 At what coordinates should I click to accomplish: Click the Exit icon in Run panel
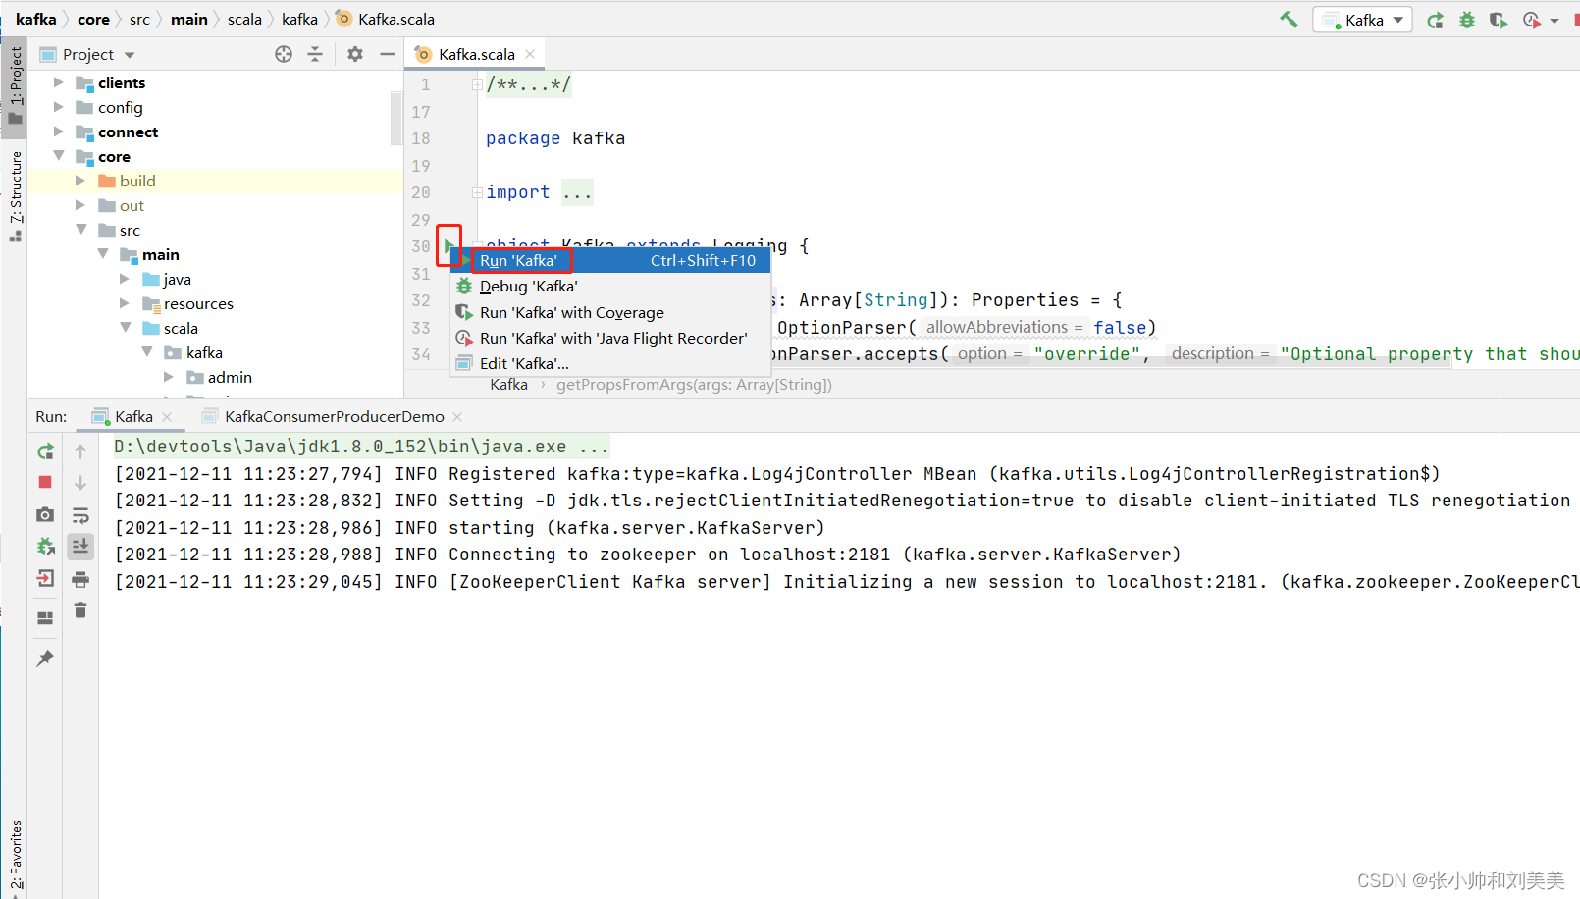pos(45,578)
